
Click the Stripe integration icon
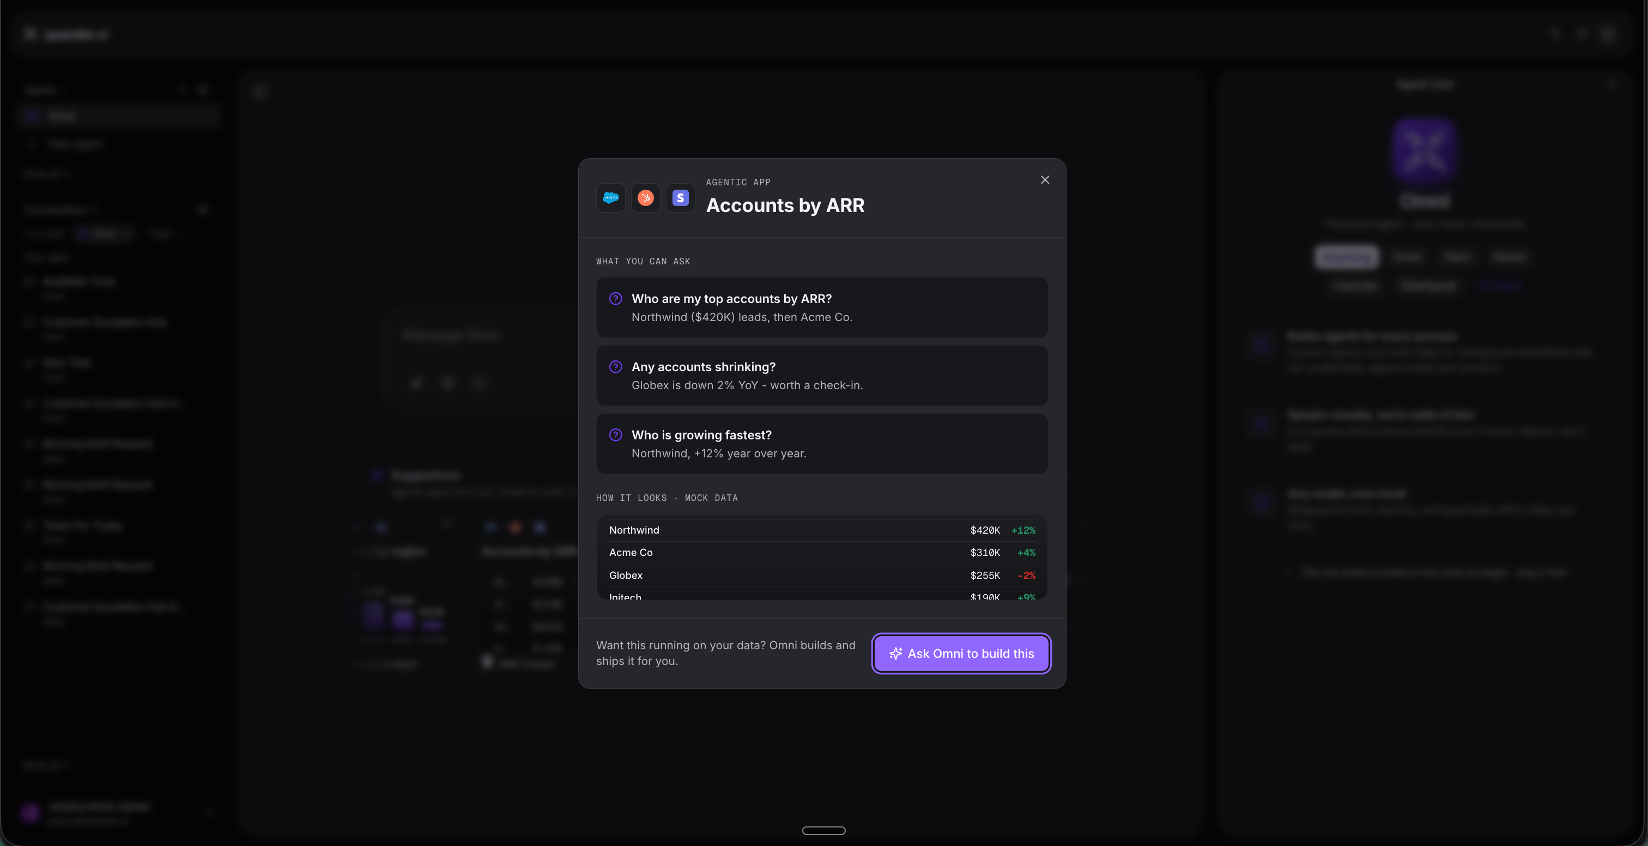(680, 198)
